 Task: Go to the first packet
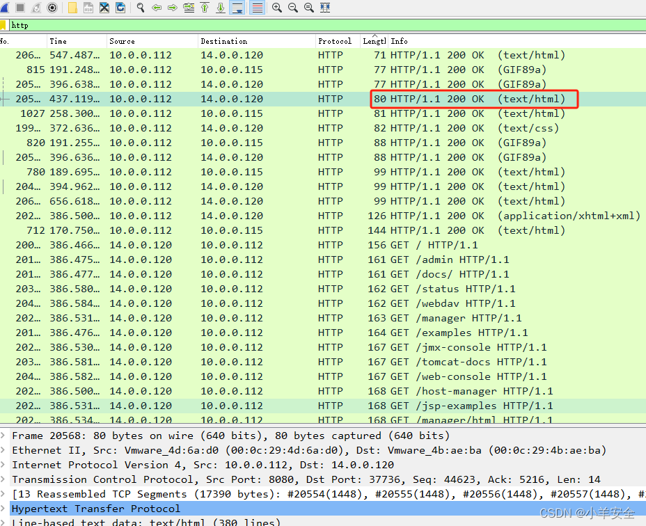pyautogui.click(x=205, y=8)
